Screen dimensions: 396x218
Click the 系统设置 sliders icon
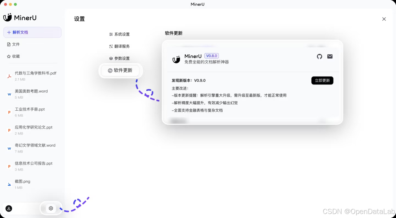pyautogui.click(x=111, y=34)
